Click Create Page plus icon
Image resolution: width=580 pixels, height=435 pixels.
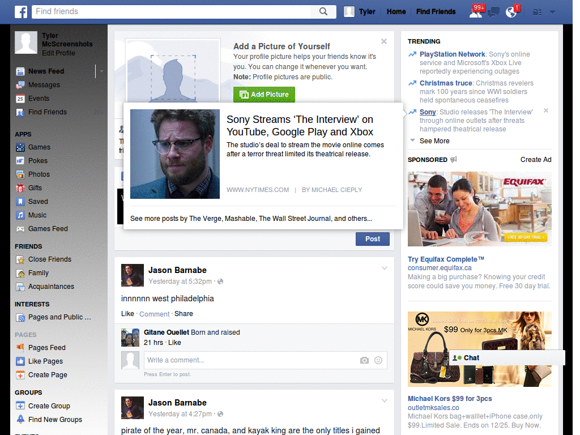[x=20, y=375]
